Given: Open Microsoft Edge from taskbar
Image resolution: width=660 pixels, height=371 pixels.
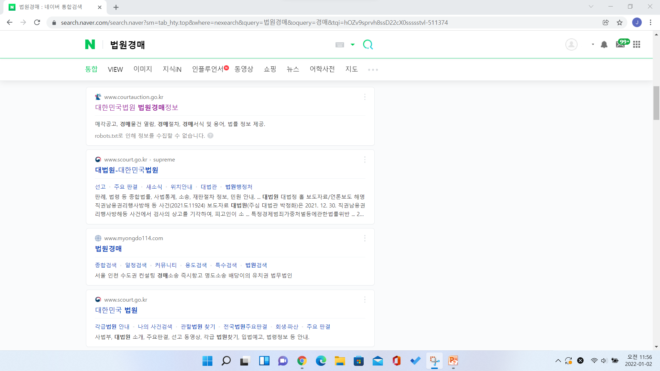Looking at the screenshot, I should tap(321, 361).
